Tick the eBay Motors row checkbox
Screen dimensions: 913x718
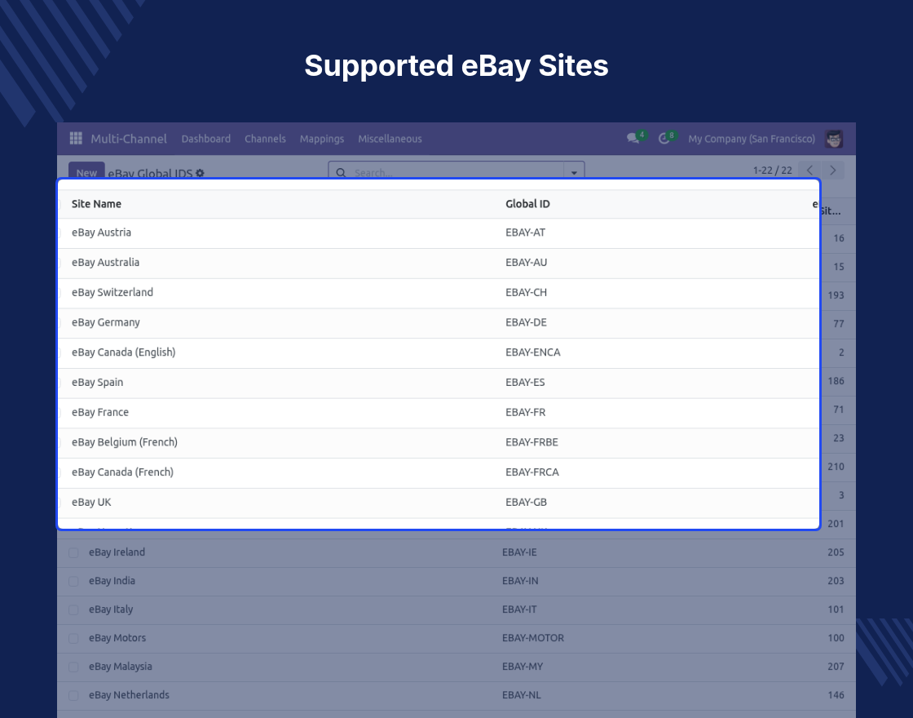pyautogui.click(x=73, y=638)
